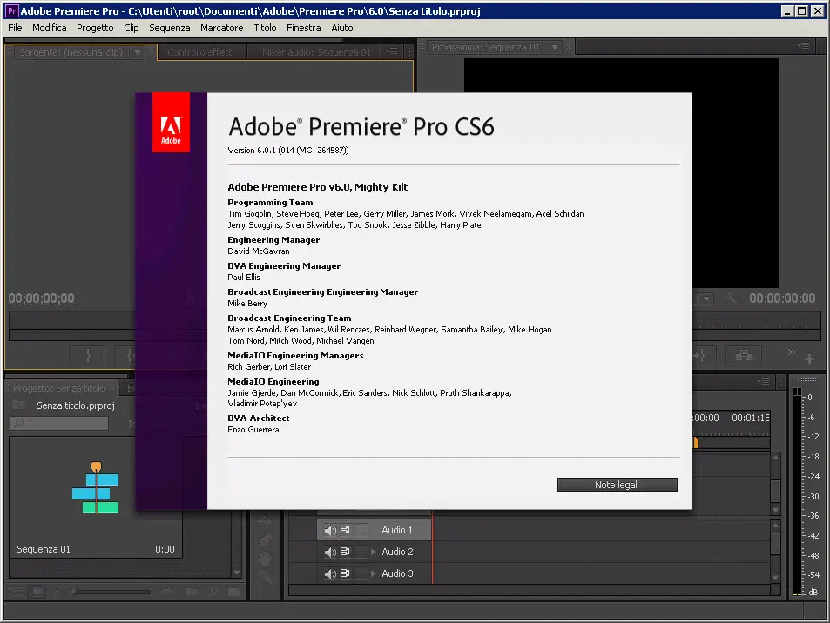Open the Modifica menu

[x=50, y=28]
